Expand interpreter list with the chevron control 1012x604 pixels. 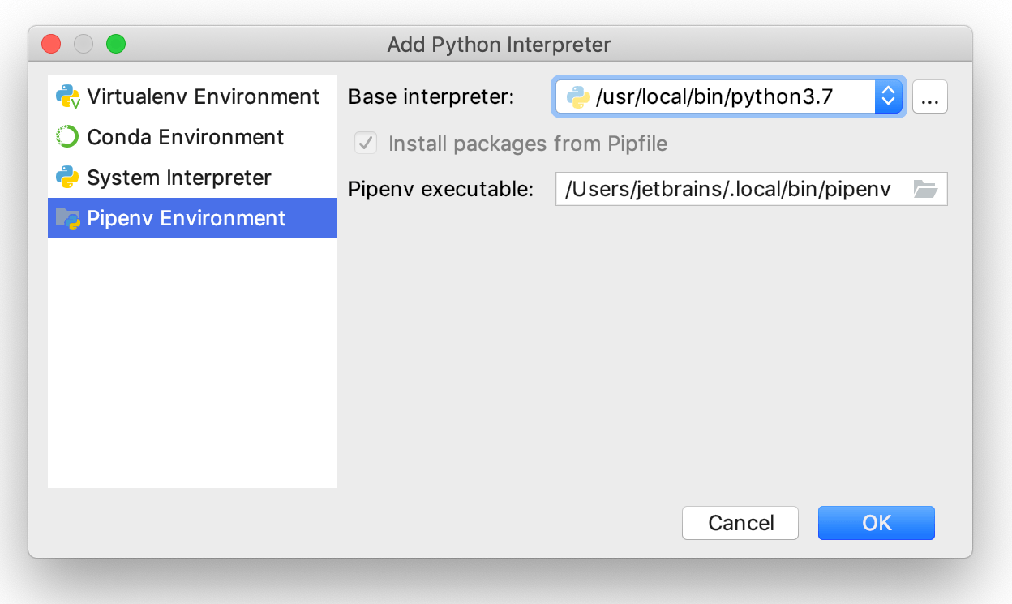[x=888, y=96]
